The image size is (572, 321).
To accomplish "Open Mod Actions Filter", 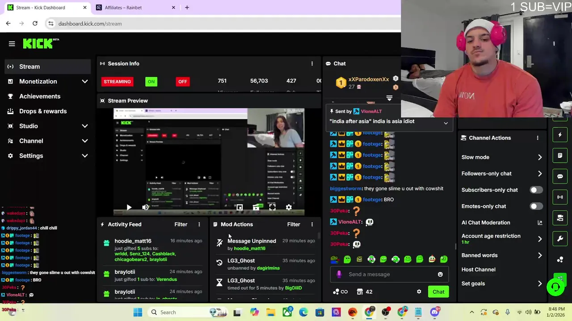I will 293,224.
